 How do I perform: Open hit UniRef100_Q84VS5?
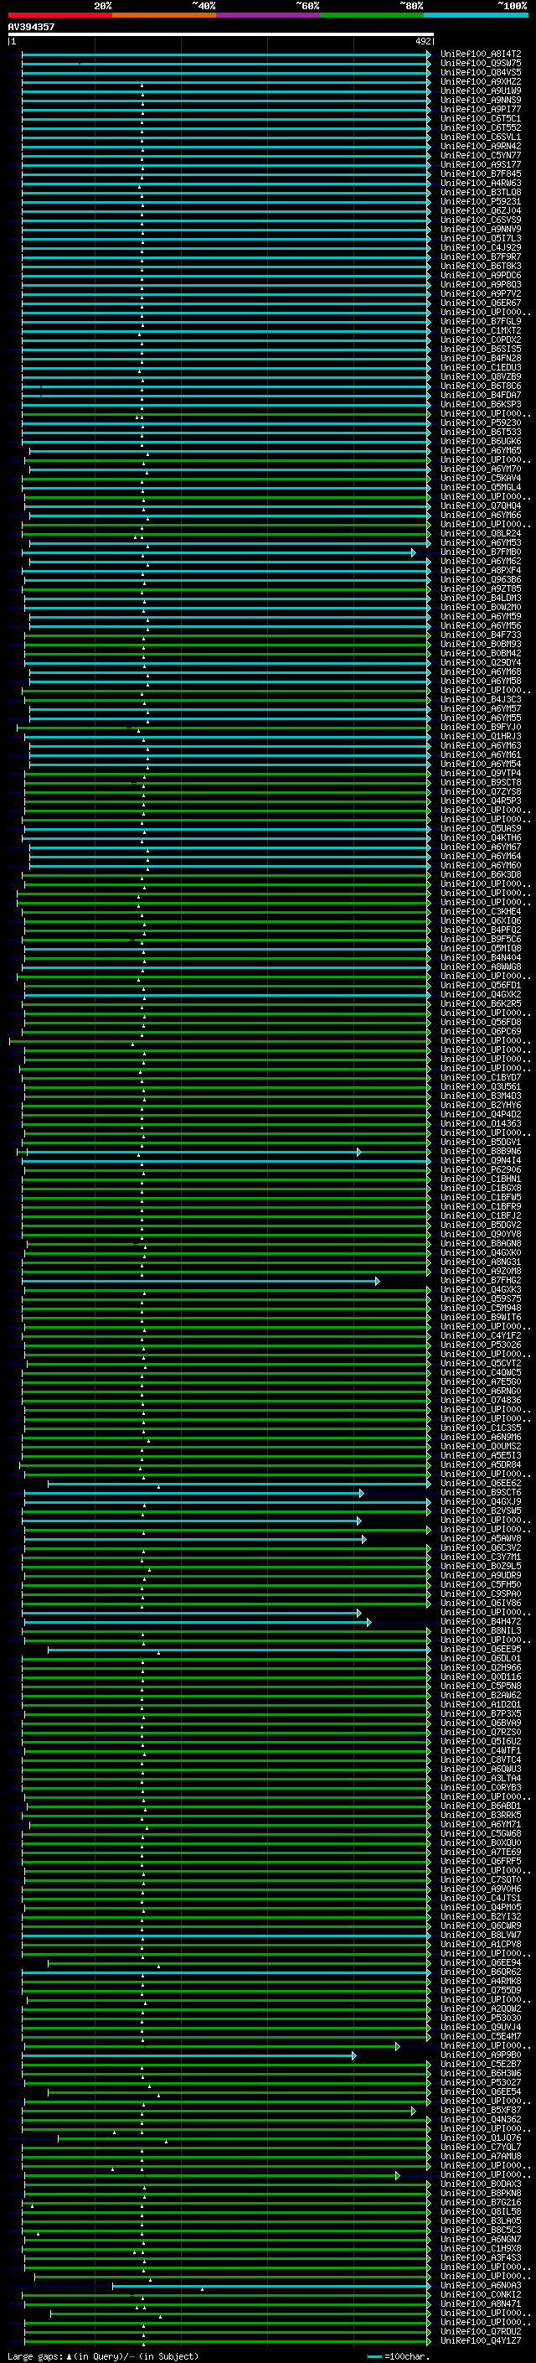point(481,72)
